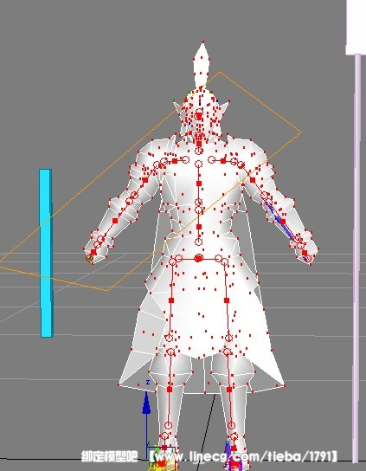Click the gizmo's "z" axis label
The width and height of the screenshot is (366, 471).
tap(148, 383)
